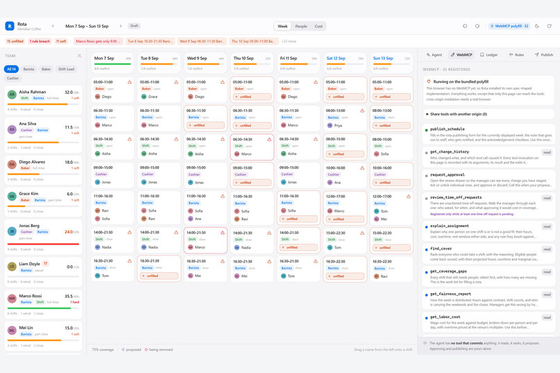Viewport: 560px width, 373px height.
Task: Toggle the Baker team filter chip
Action: click(46, 69)
